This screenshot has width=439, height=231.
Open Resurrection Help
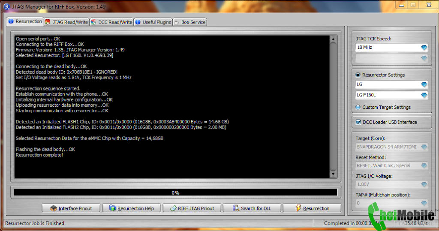pos(132,208)
